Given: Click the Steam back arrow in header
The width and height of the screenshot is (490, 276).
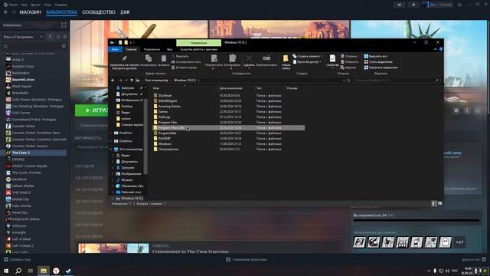Looking at the screenshot, I should pyautogui.click(x=6, y=12).
